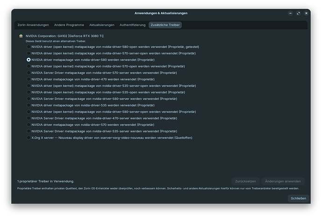Choose the nvidia-driver-470 metapackage option
322x217 pixels.
tap(29, 79)
